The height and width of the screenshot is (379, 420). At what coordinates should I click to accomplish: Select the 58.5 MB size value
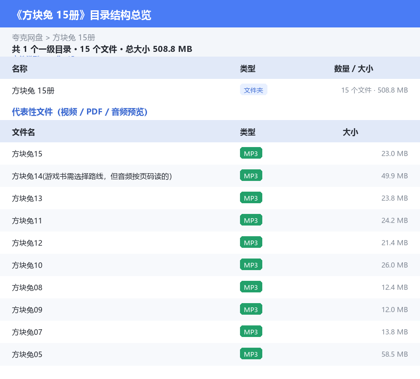[x=395, y=354]
